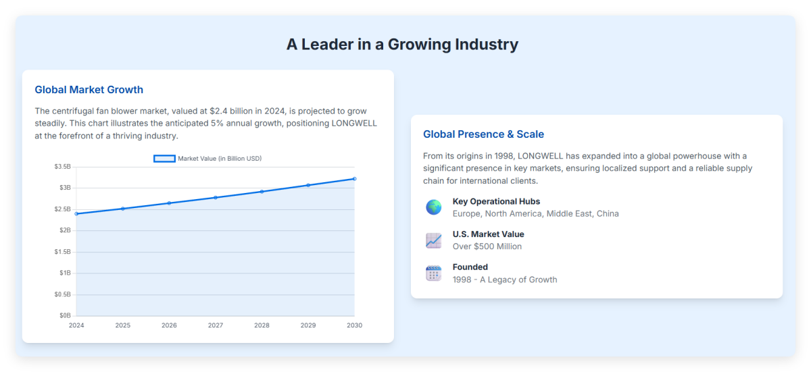Viewport: 811px width, 372px height.
Task: Select the 2027 data point on the chart
Action: pos(216,197)
